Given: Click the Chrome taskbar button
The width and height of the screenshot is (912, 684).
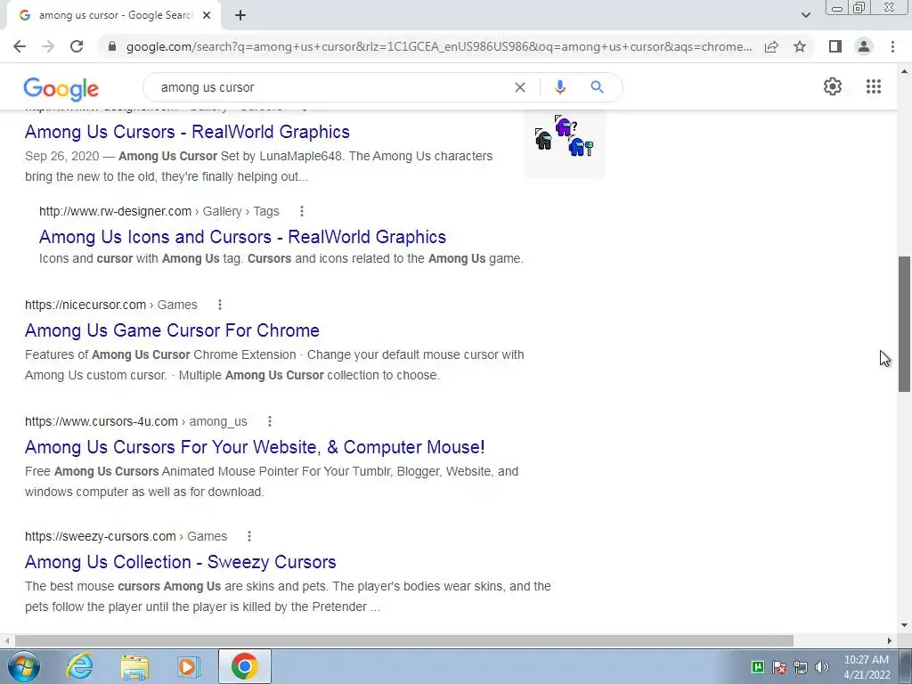Looking at the screenshot, I should point(244,666).
